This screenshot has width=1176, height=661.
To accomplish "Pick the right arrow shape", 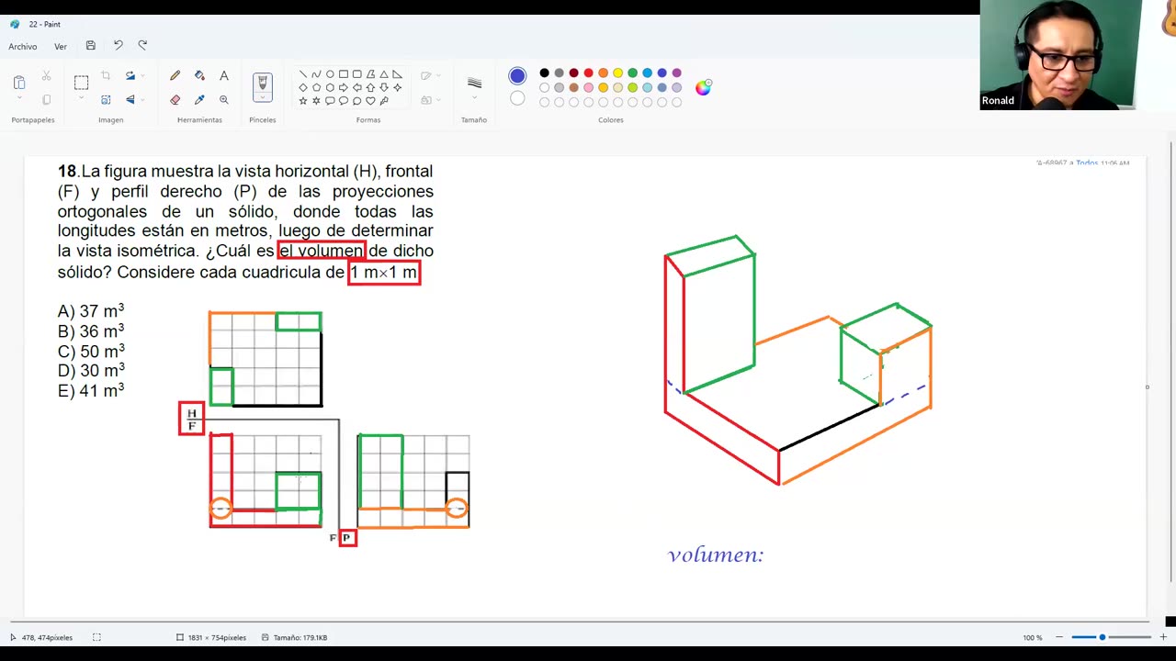I will pyautogui.click(x=344, y=88).
